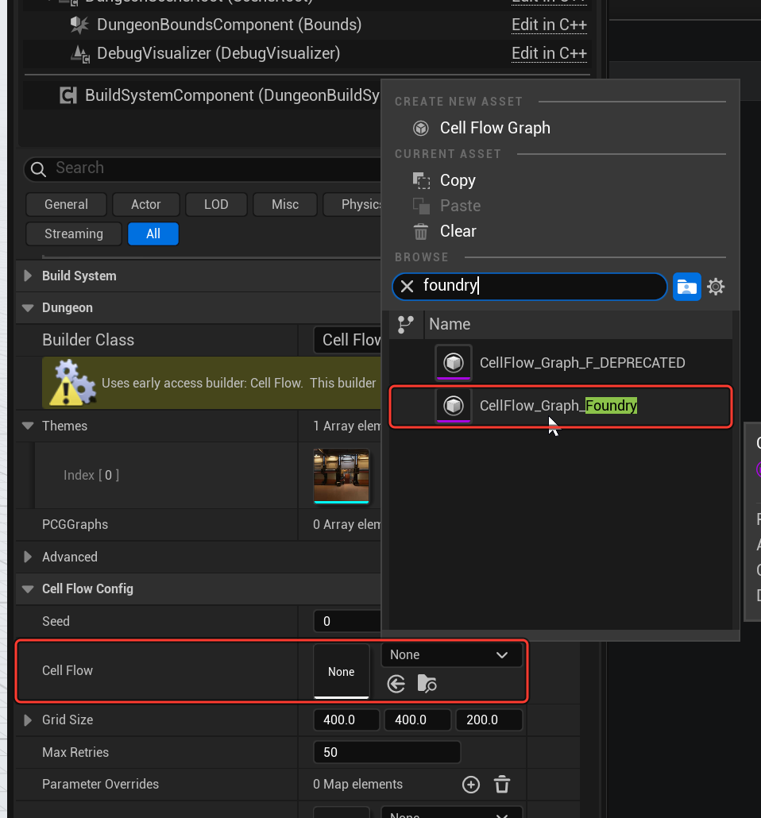Switch to the Misc filter tab

[x=285, y=205]
